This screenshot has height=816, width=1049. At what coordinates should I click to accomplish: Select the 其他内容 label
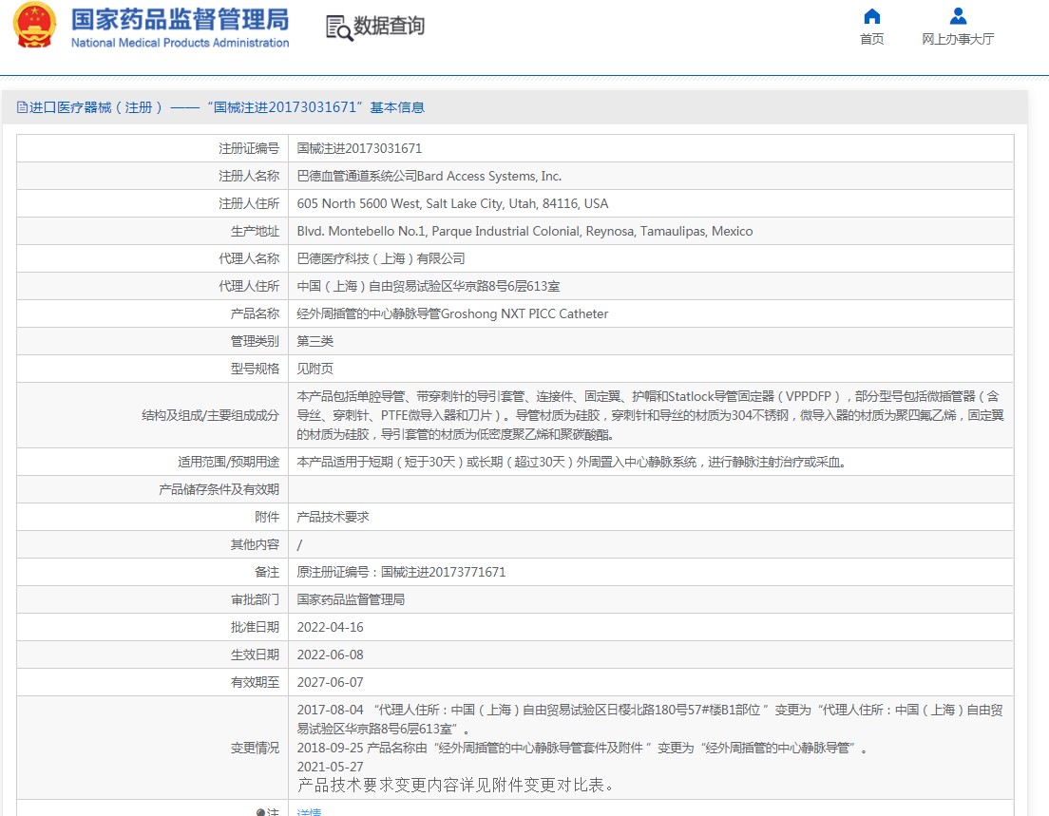pyautogui.click(x=255, y=544)
